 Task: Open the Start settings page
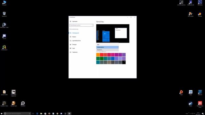[x=72, y=48]
